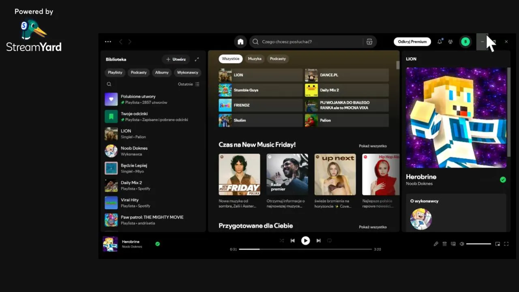Open the up next playlist card
Viewport: 519px width, 292px height.
[335, 181]
